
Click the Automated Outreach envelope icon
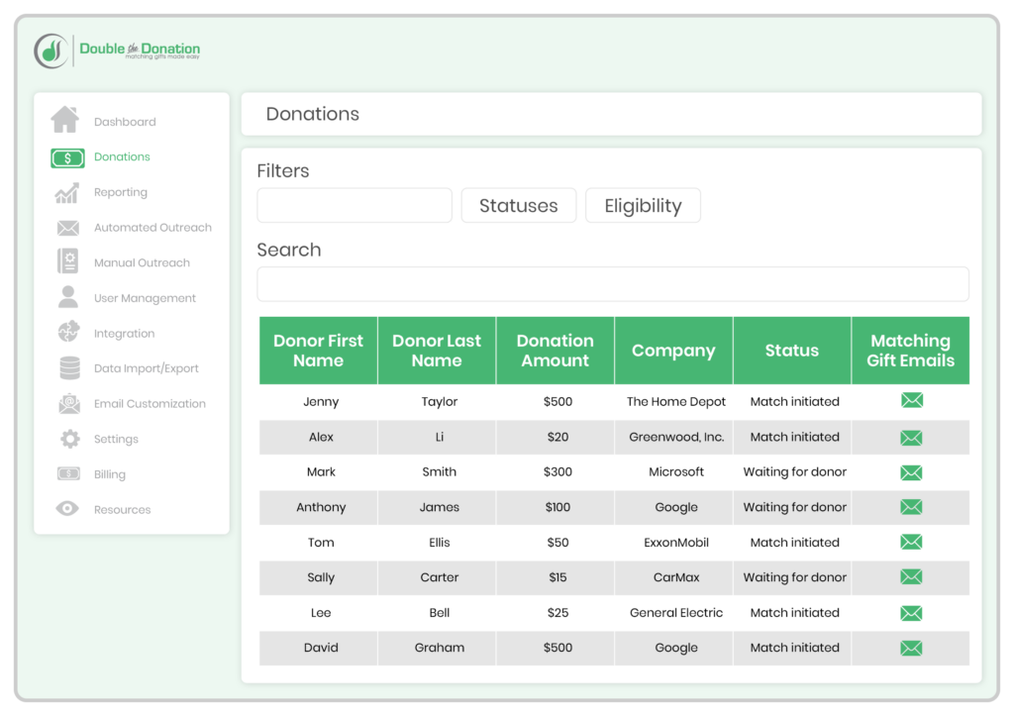coord(68,228)
